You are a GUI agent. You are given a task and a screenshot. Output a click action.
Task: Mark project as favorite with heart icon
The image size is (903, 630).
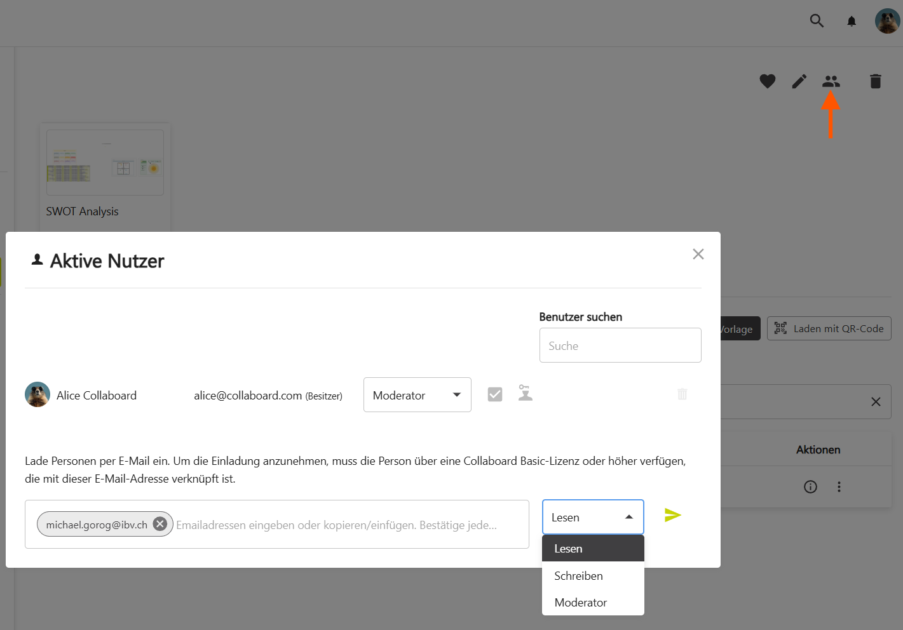pos(767,81)
